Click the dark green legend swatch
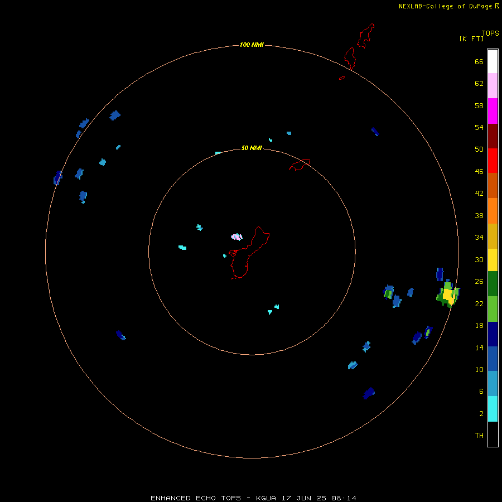Image resolution: width=502 pixels, height=502 pixels. pos(493,284)
